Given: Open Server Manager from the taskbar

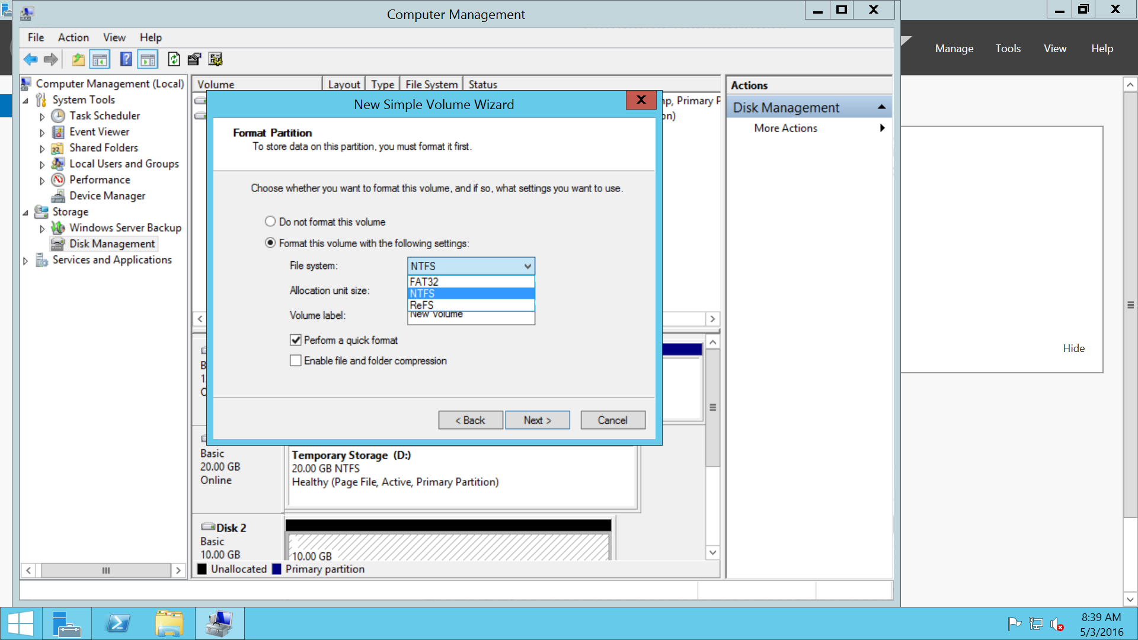Looking at the screenshot, I should [x=66, y=624].
